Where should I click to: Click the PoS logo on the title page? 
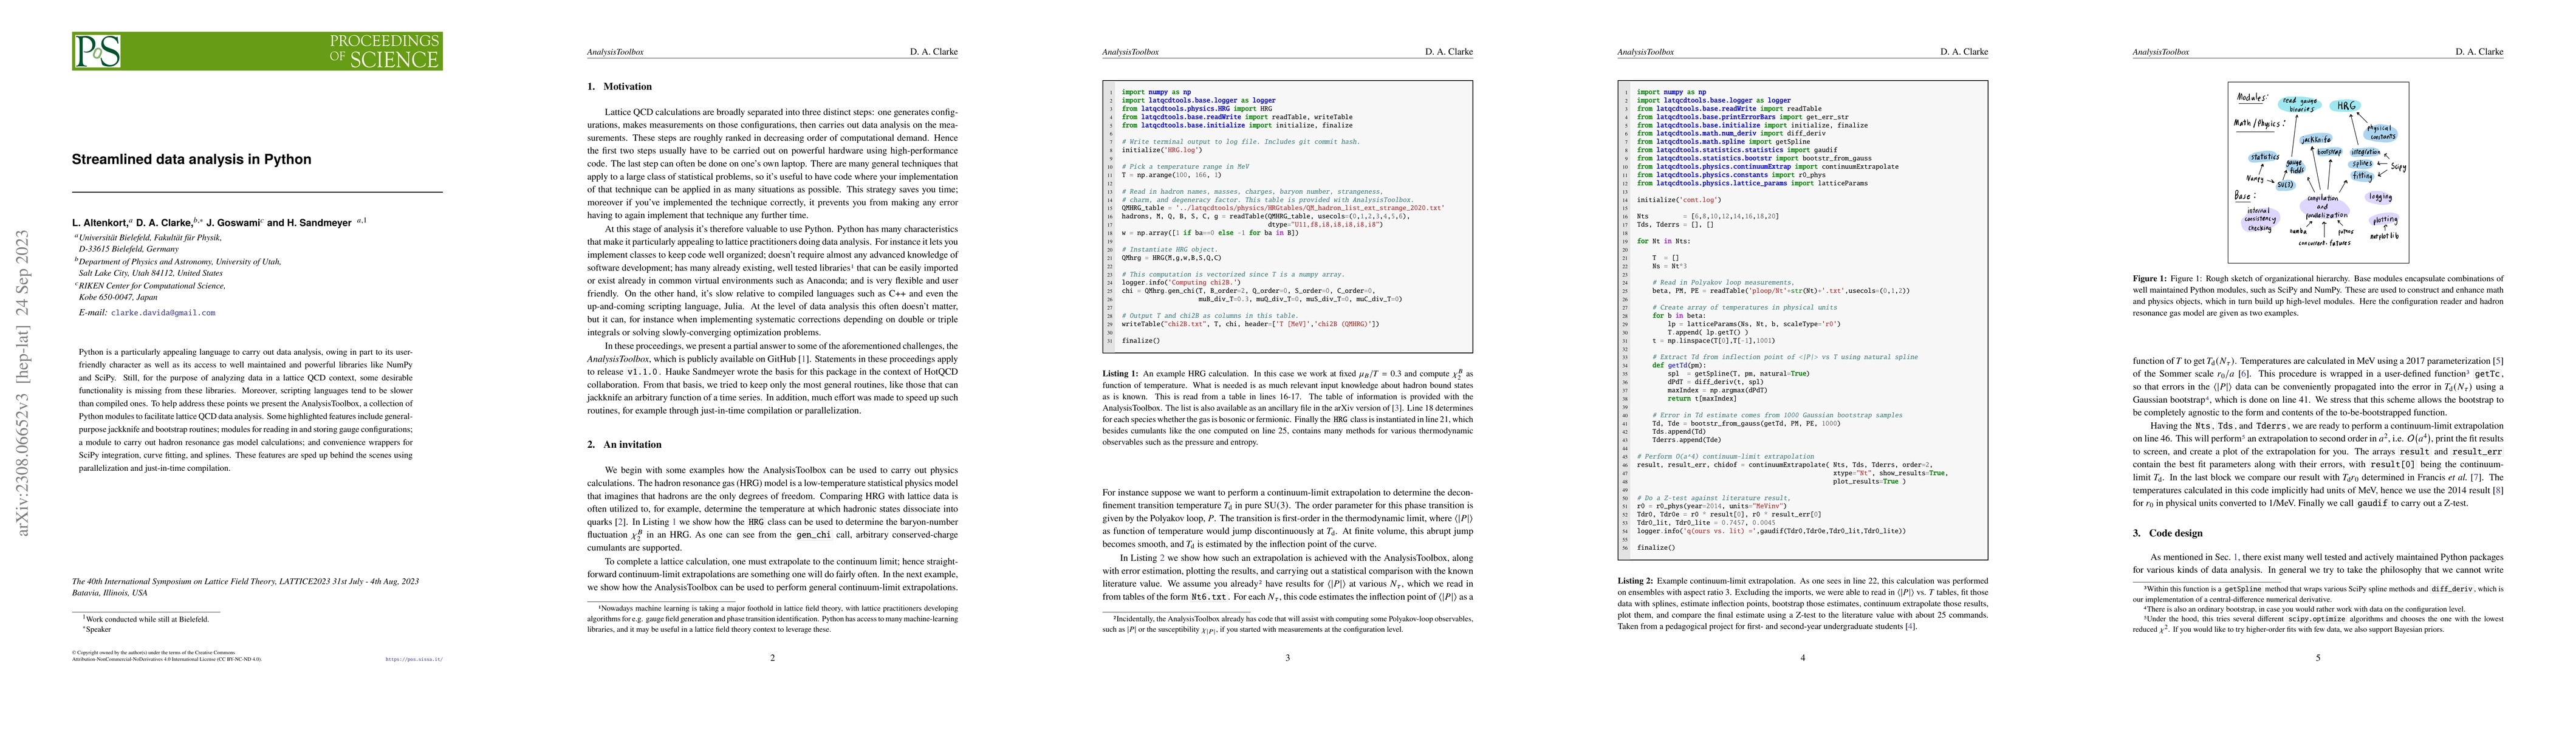[x=97, y=51]
